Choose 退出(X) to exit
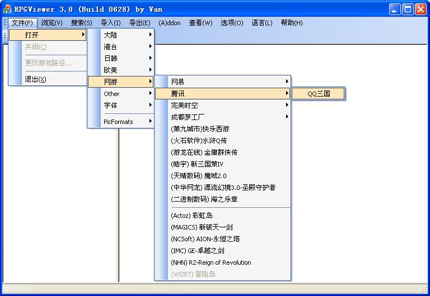The image size is (430, 296). tap(48, 79)
